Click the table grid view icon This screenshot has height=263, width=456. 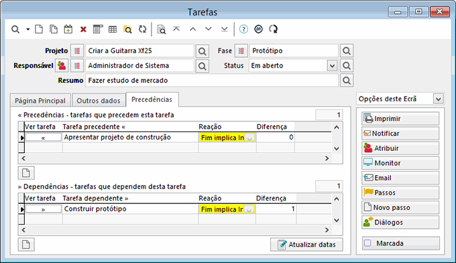[113, 29]
